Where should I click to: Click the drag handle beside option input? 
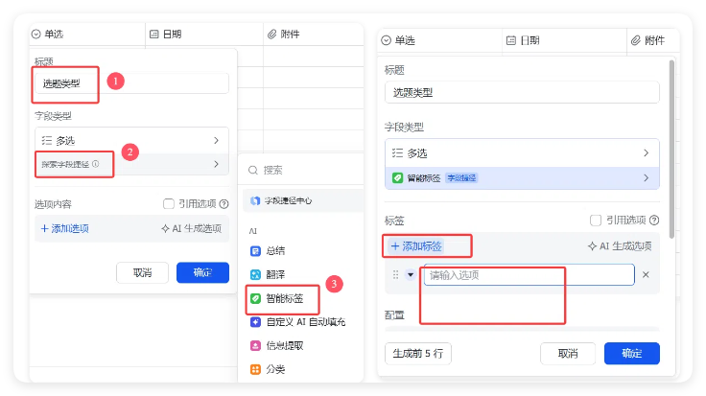396,274
